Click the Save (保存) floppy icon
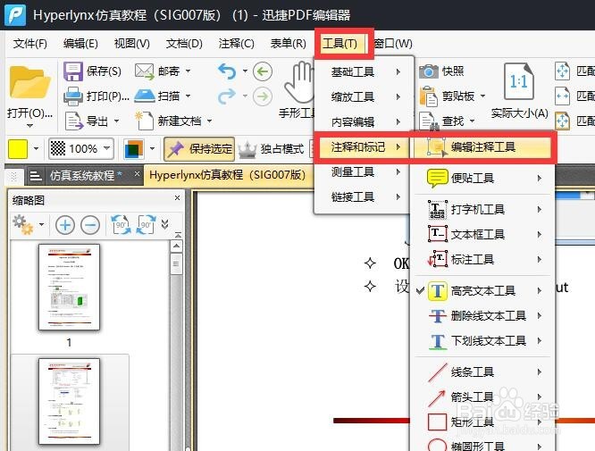595x451 pixels. (x=73, y=71)
